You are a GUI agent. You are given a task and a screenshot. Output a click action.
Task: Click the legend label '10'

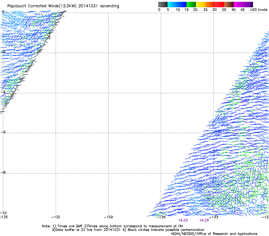[x=178, y=10]
